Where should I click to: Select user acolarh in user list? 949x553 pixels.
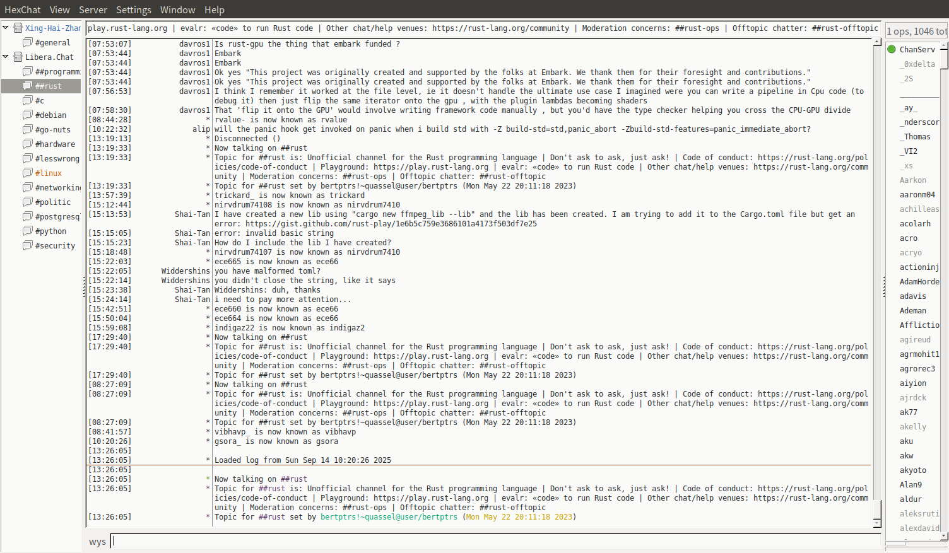point(915,223)
